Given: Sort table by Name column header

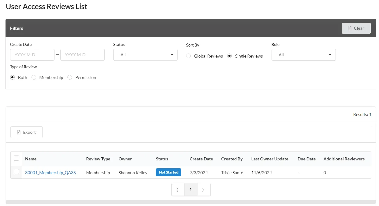Looking at the screenshot, I should point(31,159).
